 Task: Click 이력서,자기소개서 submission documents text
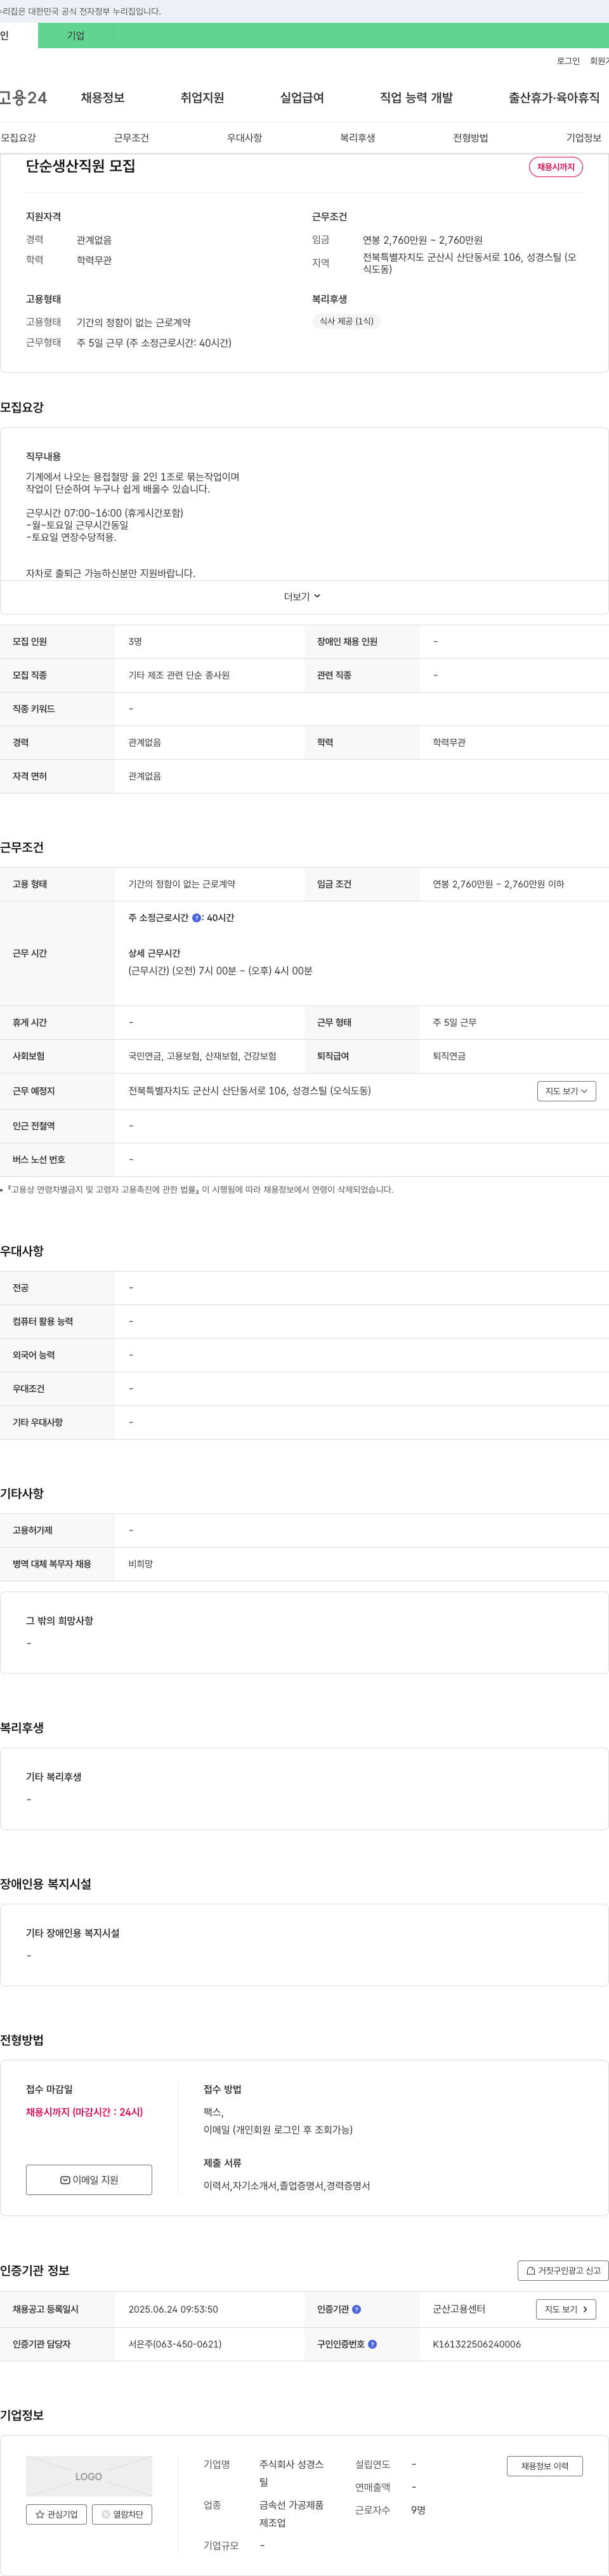pos(287,2185)
